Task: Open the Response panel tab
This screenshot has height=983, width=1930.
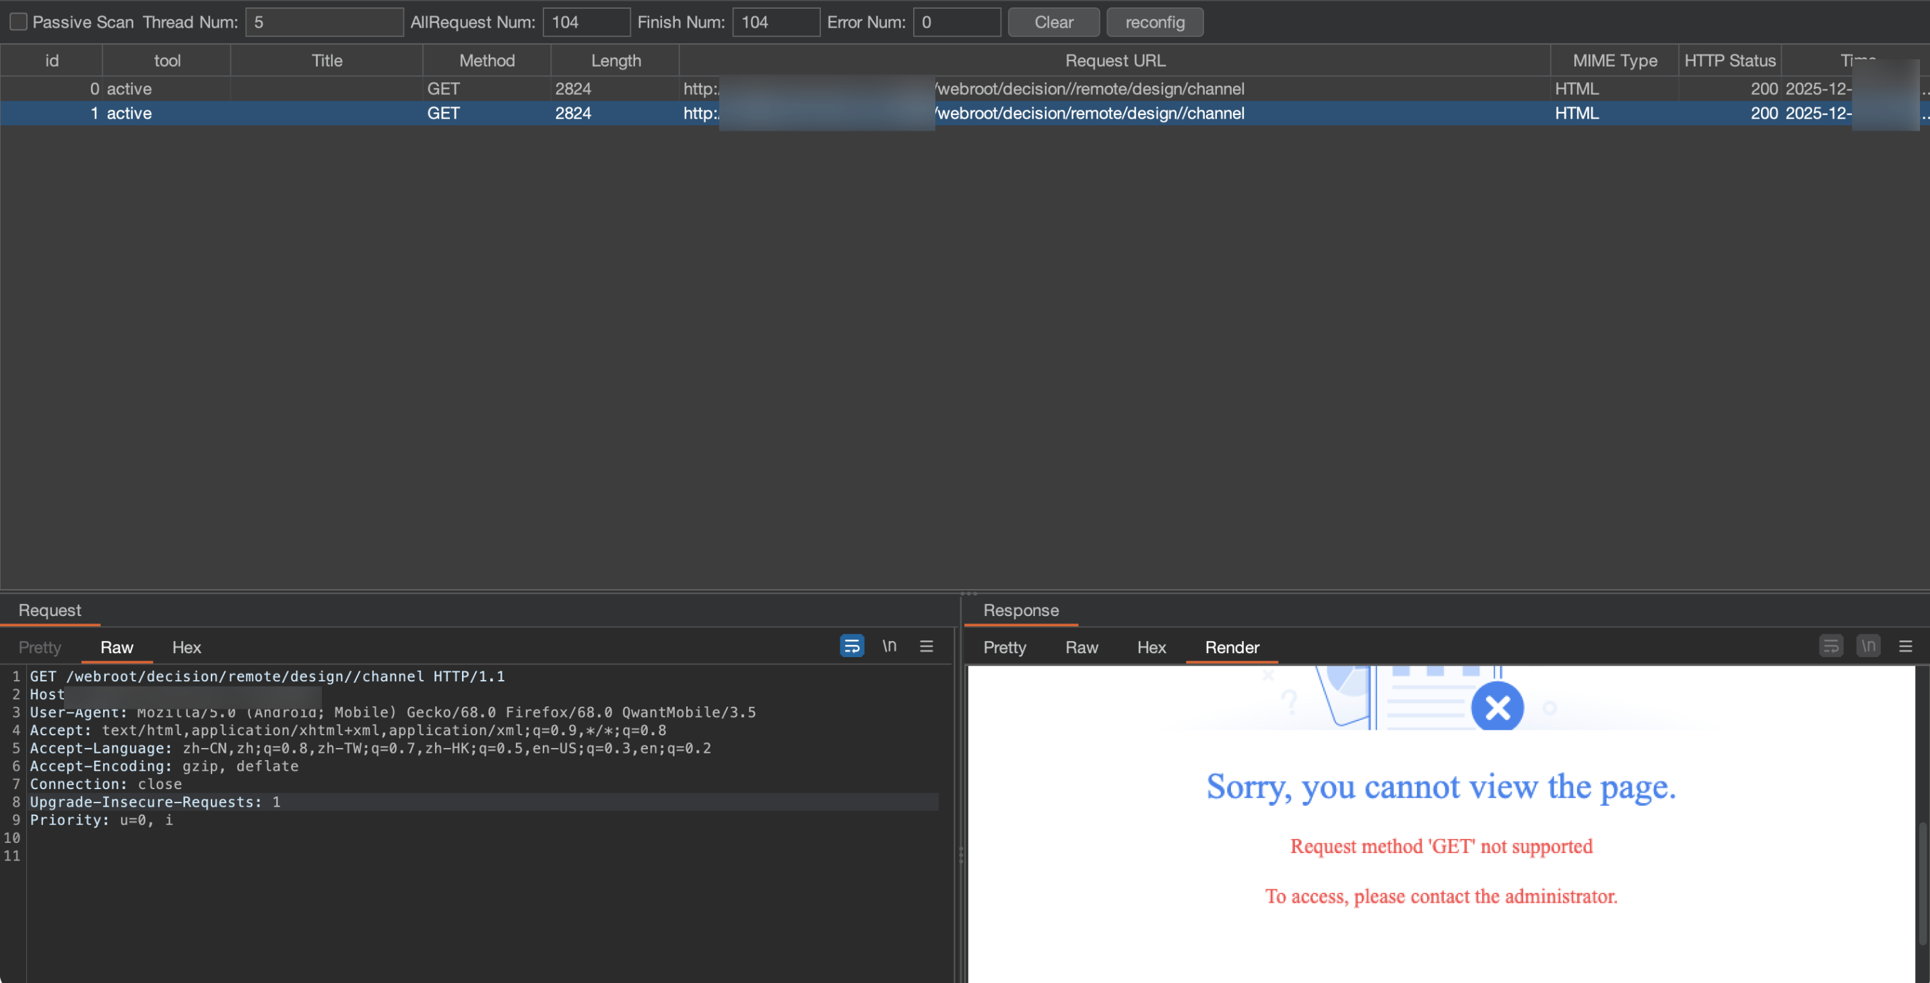Action: tap(1020, 610)
